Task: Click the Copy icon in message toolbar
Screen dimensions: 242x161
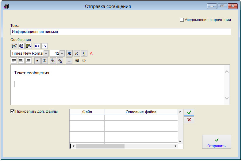Action: click(21, 46)
